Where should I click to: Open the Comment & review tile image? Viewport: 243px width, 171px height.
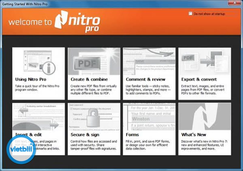(149, 61)
